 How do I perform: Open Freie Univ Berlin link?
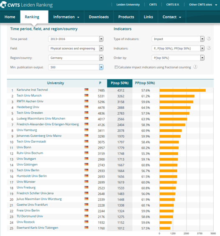coord(28,210)
